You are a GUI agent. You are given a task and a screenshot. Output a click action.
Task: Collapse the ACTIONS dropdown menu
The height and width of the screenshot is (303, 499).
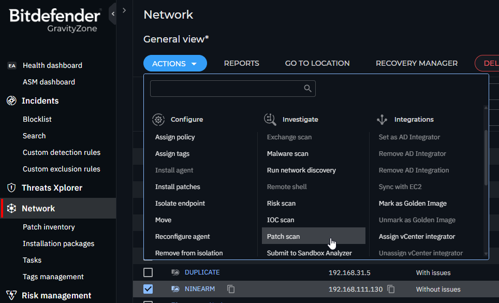(175, 63)
